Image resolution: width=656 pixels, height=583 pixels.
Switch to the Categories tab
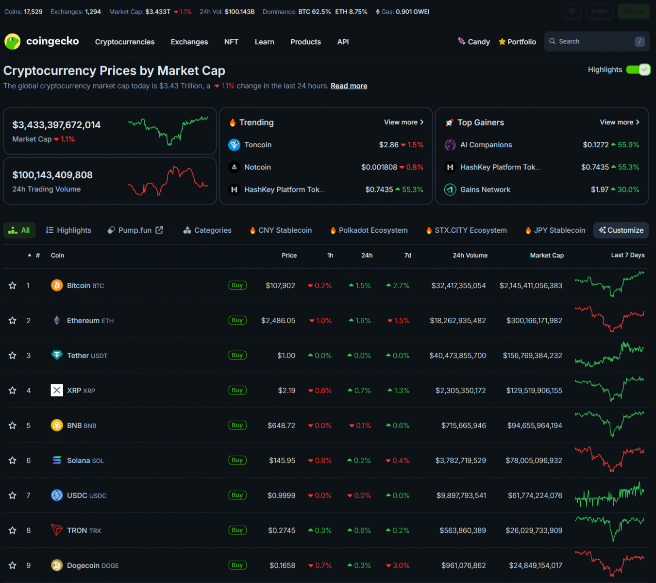coord(207,230)
